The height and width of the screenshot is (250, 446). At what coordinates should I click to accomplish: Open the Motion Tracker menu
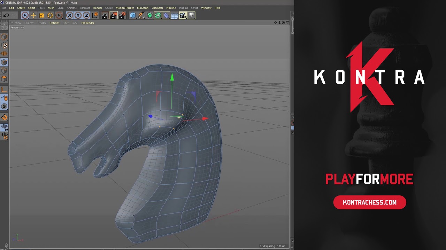tap(125, 8)
